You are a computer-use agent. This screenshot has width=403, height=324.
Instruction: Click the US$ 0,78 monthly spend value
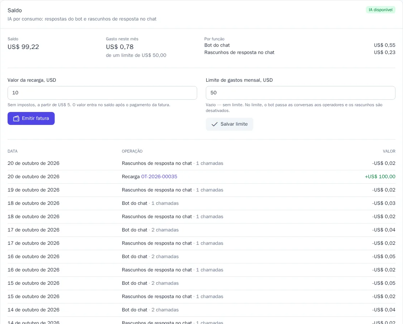pyautogui.click(x=120, y=47)
